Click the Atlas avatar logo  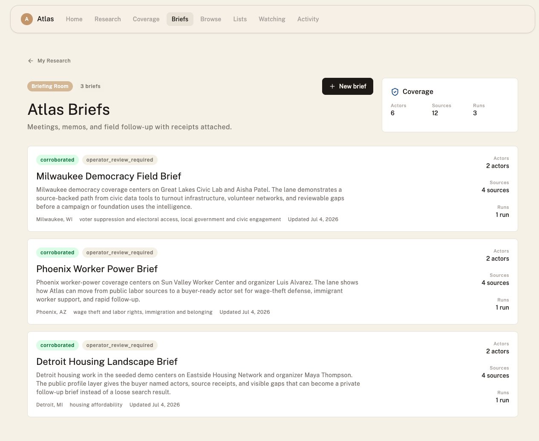(27, 19)
